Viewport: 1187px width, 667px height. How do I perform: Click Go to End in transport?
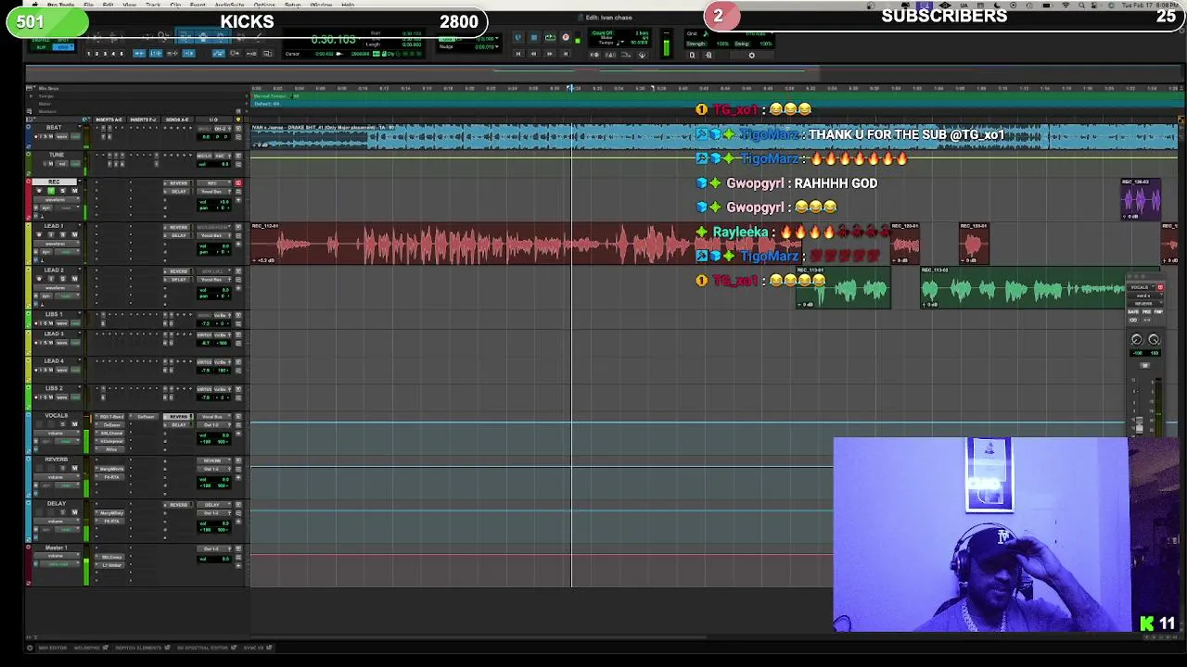(566, 54)
